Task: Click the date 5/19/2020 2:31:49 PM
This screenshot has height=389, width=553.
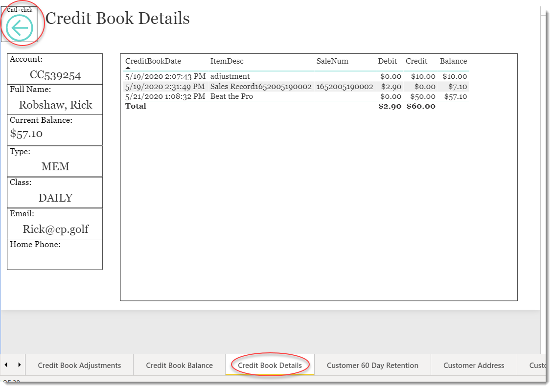Action: (165, 87)
